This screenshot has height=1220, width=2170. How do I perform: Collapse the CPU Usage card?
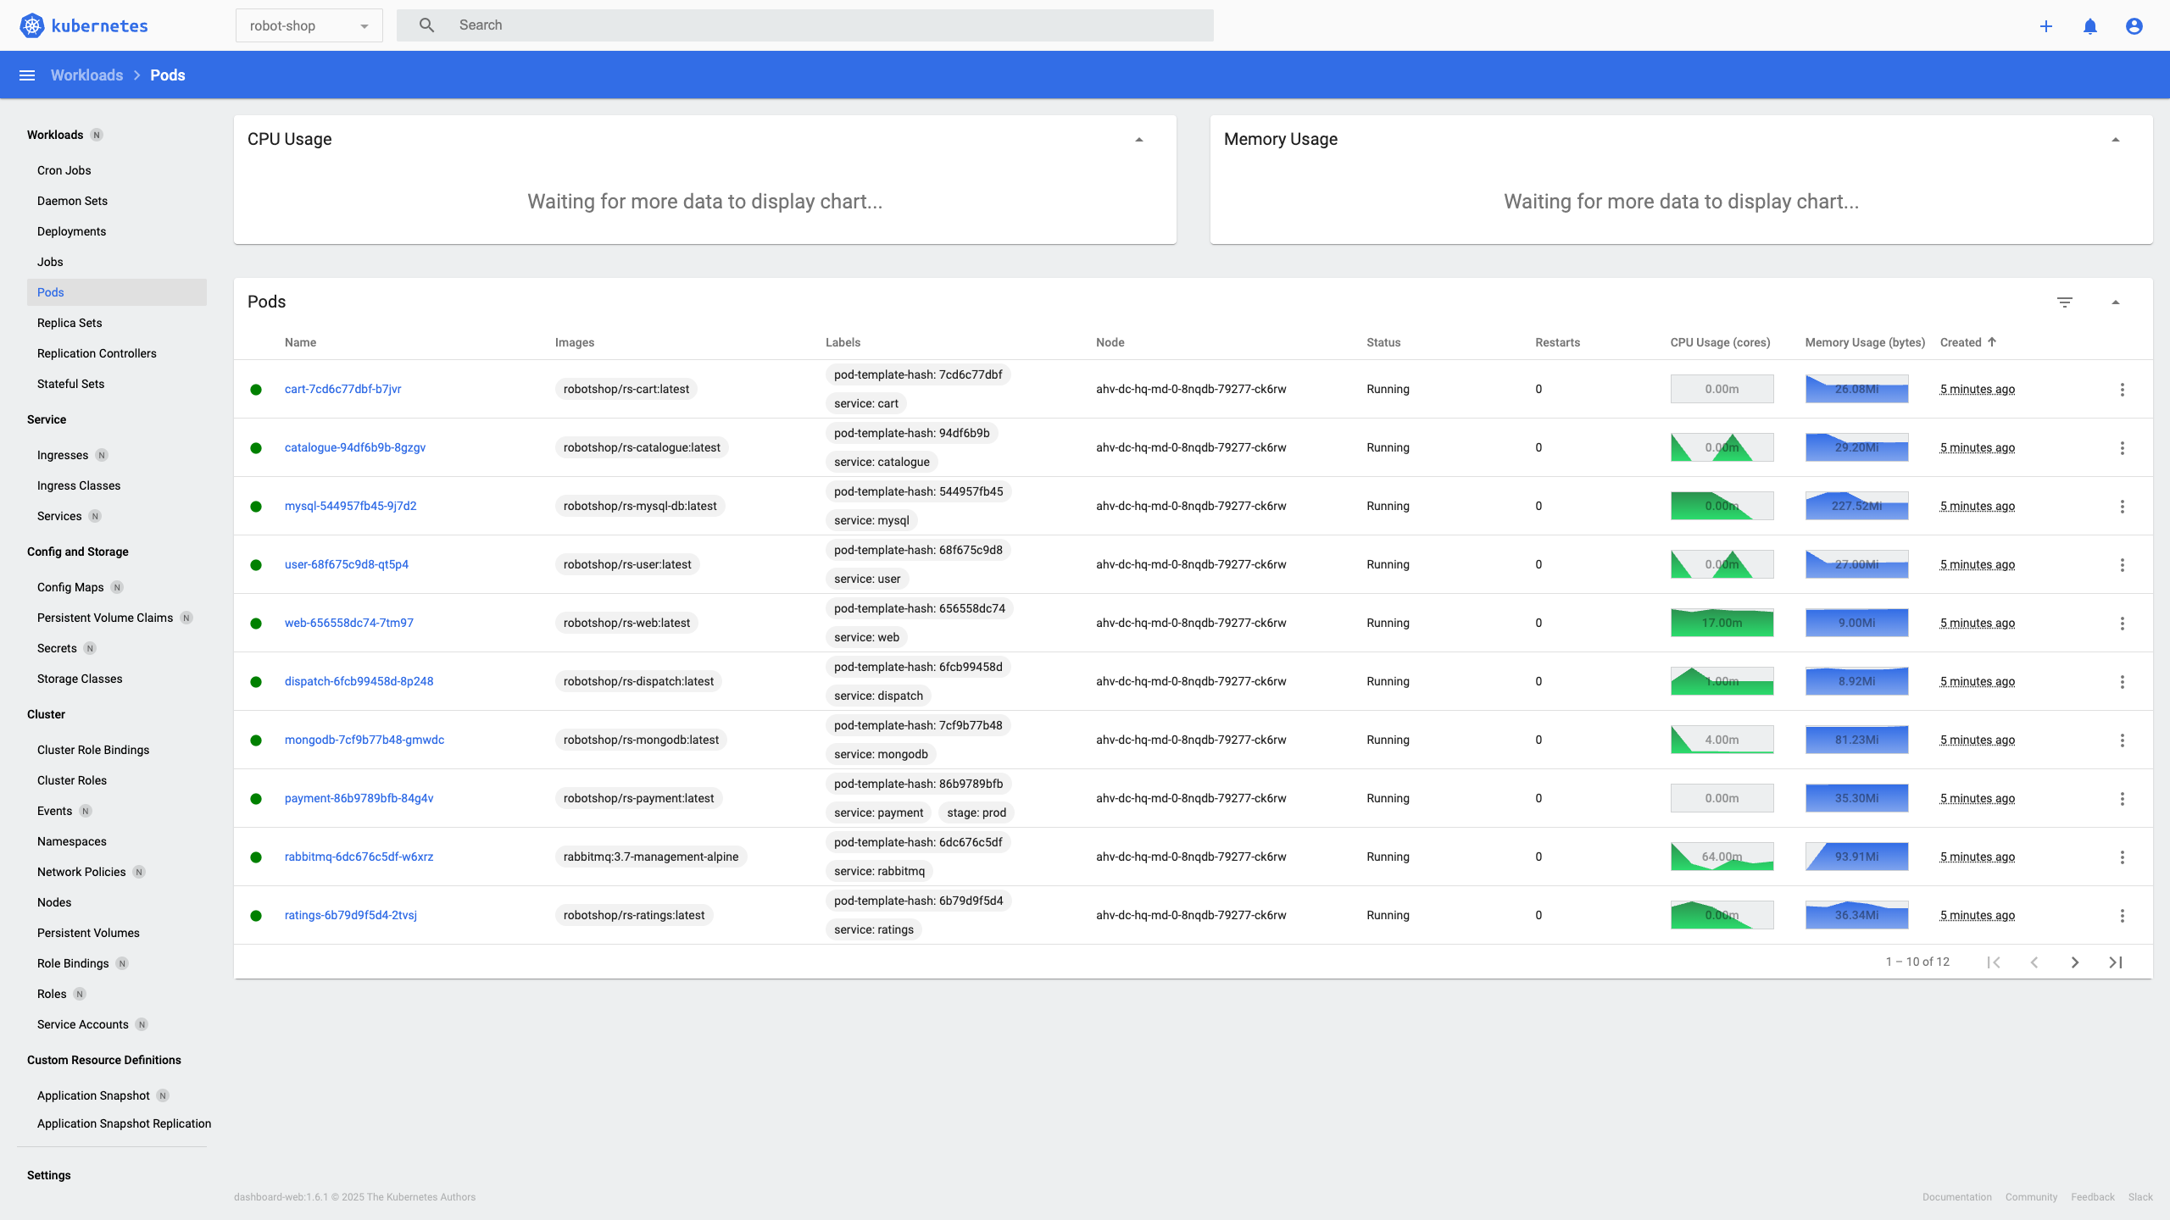tap(1138, 140)
